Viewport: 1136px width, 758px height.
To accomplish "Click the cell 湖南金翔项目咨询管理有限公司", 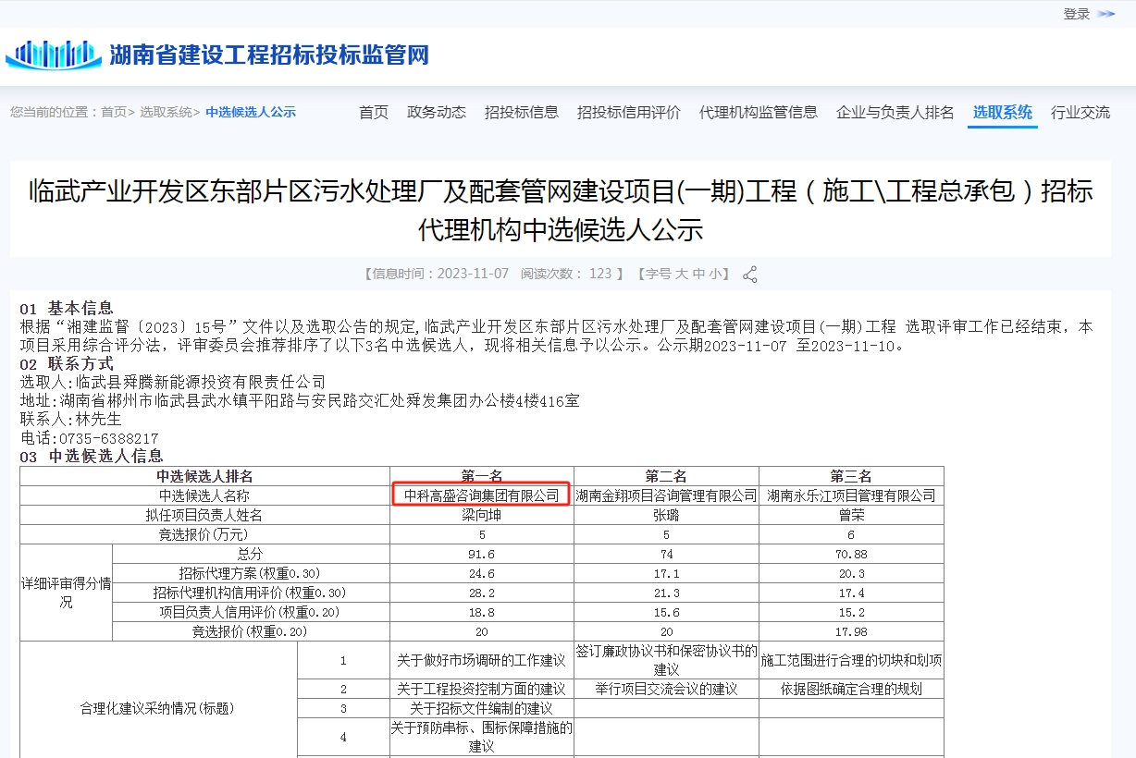I will tap(666, 495).
